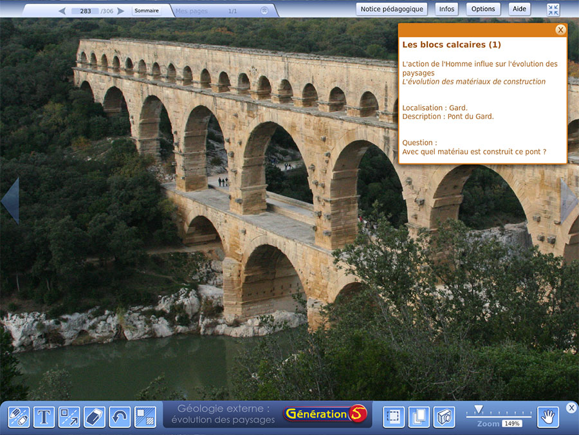Viewport: 579px width, 435px height.
Task: Close the Les blocs calcaires info panel
Action: click(x=560, y=30)
